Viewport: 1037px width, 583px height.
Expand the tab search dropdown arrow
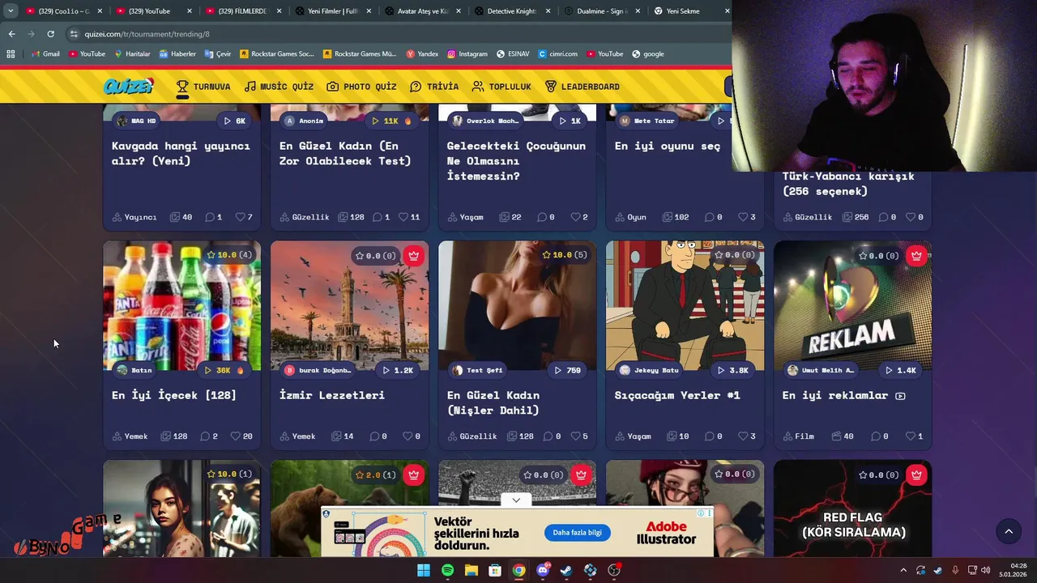pyautogui.click(x=11, y=11)
